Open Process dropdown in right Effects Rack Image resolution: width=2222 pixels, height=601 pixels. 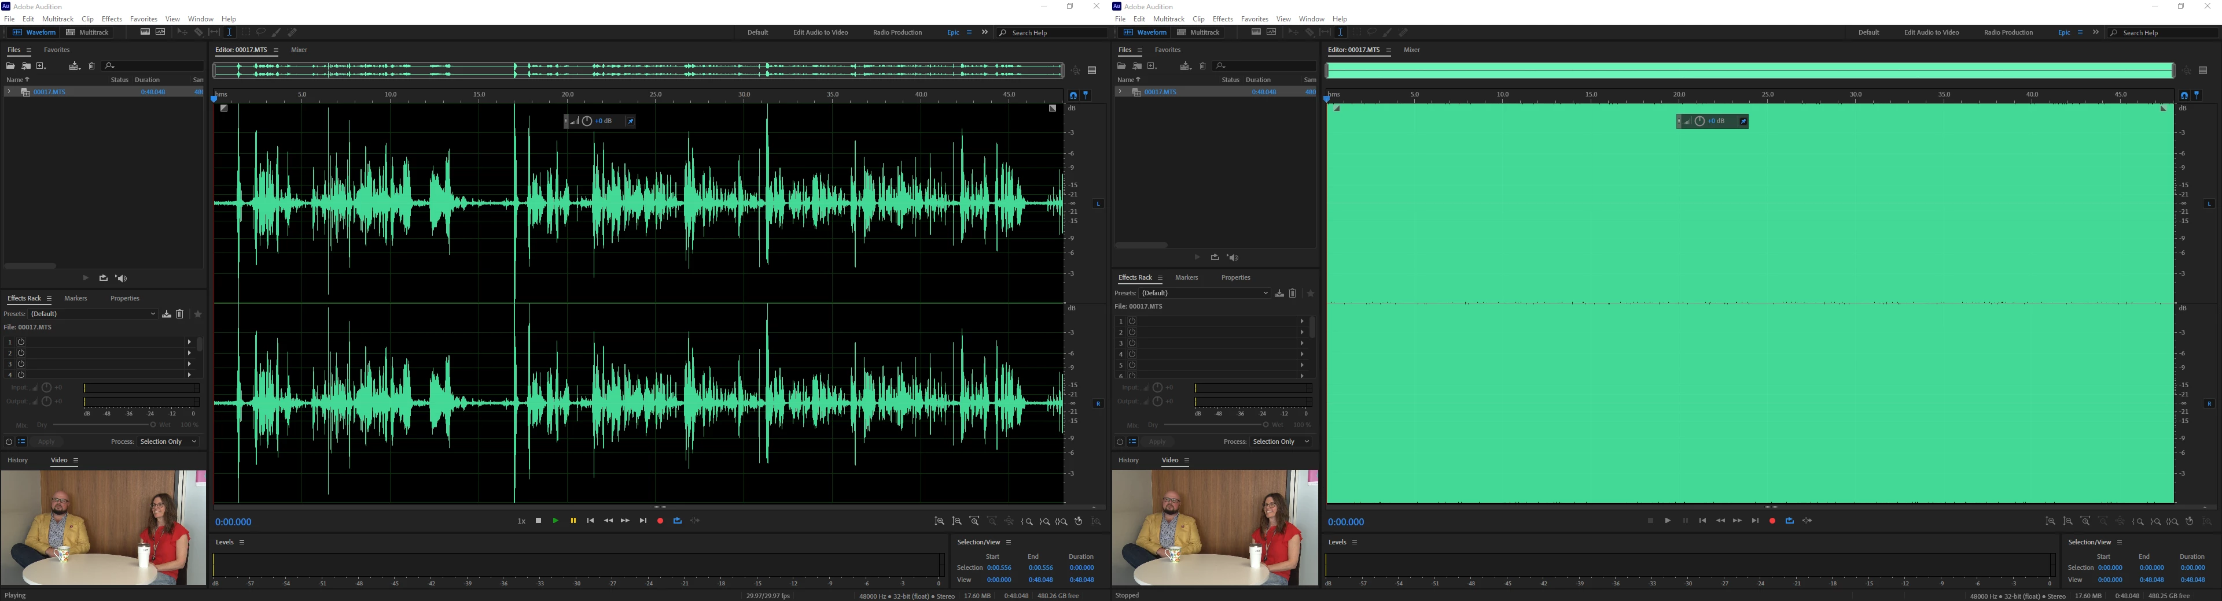(x=1281, y=442)
